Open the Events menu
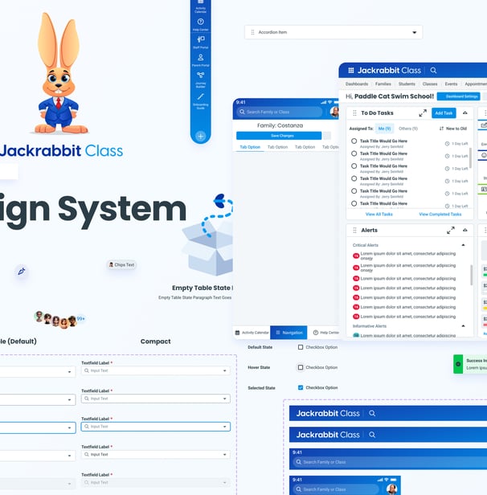This screenshot has height=495, width=487. pyautogui.click(x=451, y=84)
